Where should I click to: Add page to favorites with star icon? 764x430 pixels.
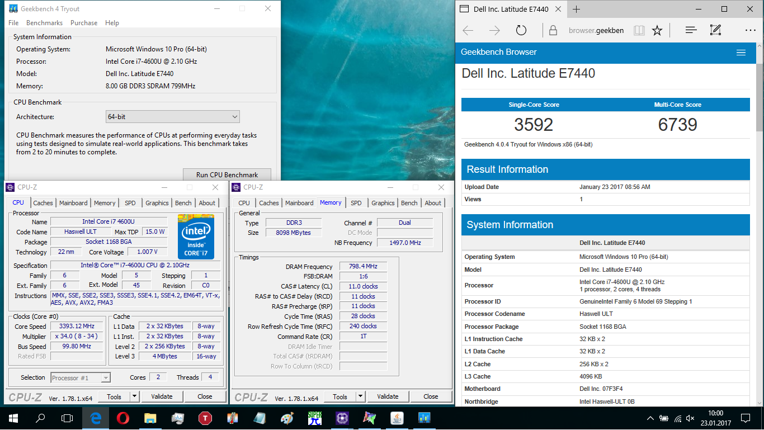coord(657,30)
